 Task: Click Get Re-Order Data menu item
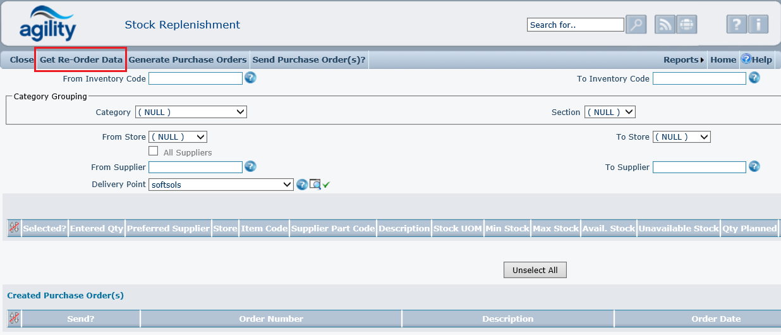81,59
